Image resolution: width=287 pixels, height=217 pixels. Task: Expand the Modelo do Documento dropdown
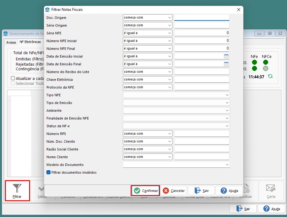pos(176,165)
